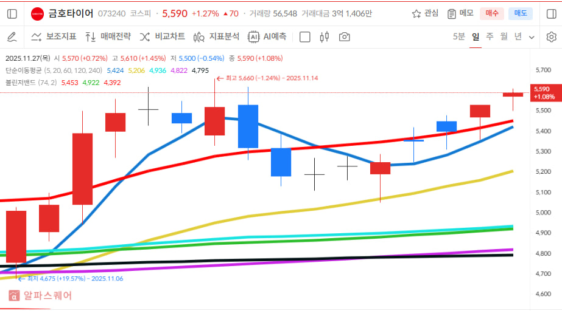
Task: Select the 5분 five-minute timeframe
Action: point(459,36)
